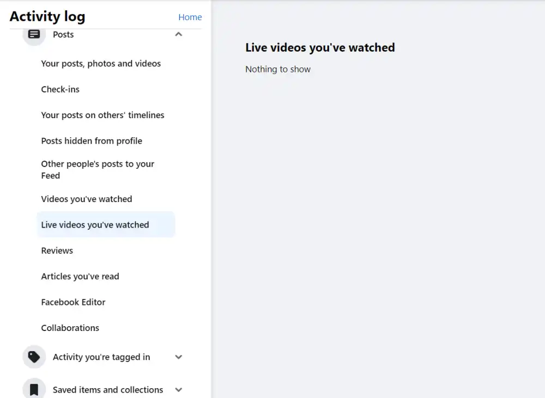Open Videos you've watched

tap(87, 199)
